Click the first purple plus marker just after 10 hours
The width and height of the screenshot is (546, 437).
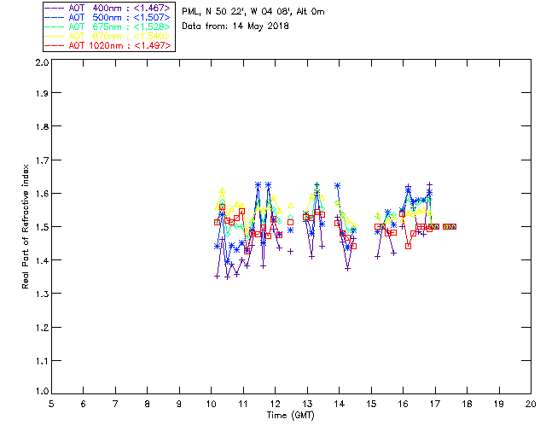coord(217,277)
